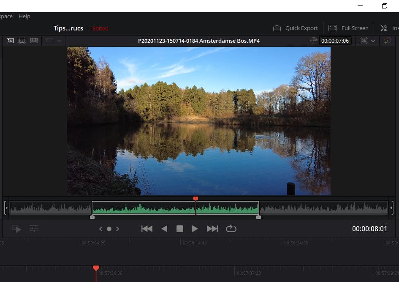Viewport: 399px width, 282px height.
Task: Click the 00:00:07:06 duration timecode field
Action: point(335,41)
